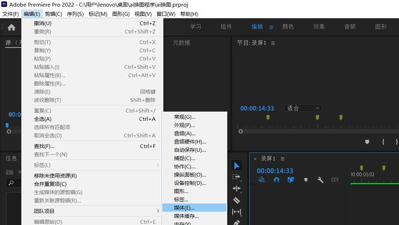399x225 pixels.
Task: Select the Razor tool
Action: point(236,200)
